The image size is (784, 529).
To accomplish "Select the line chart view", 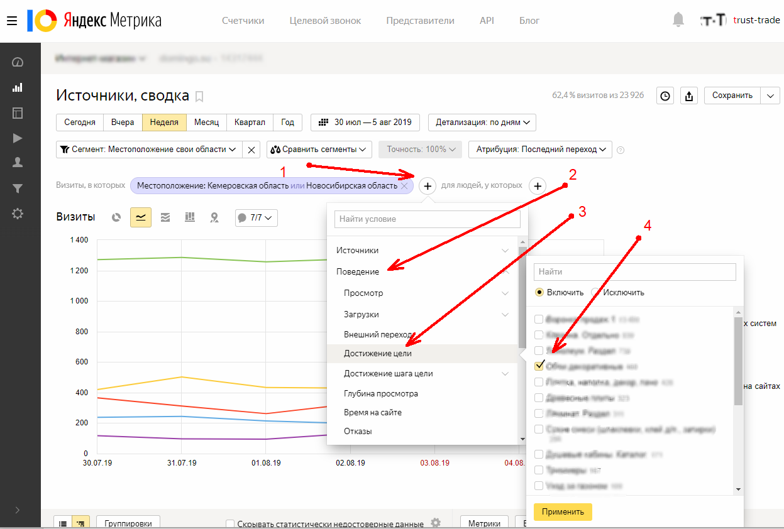I will [x=141, y=217].
